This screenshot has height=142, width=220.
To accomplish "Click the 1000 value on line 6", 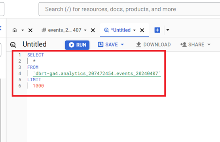I will coord(38,86).
